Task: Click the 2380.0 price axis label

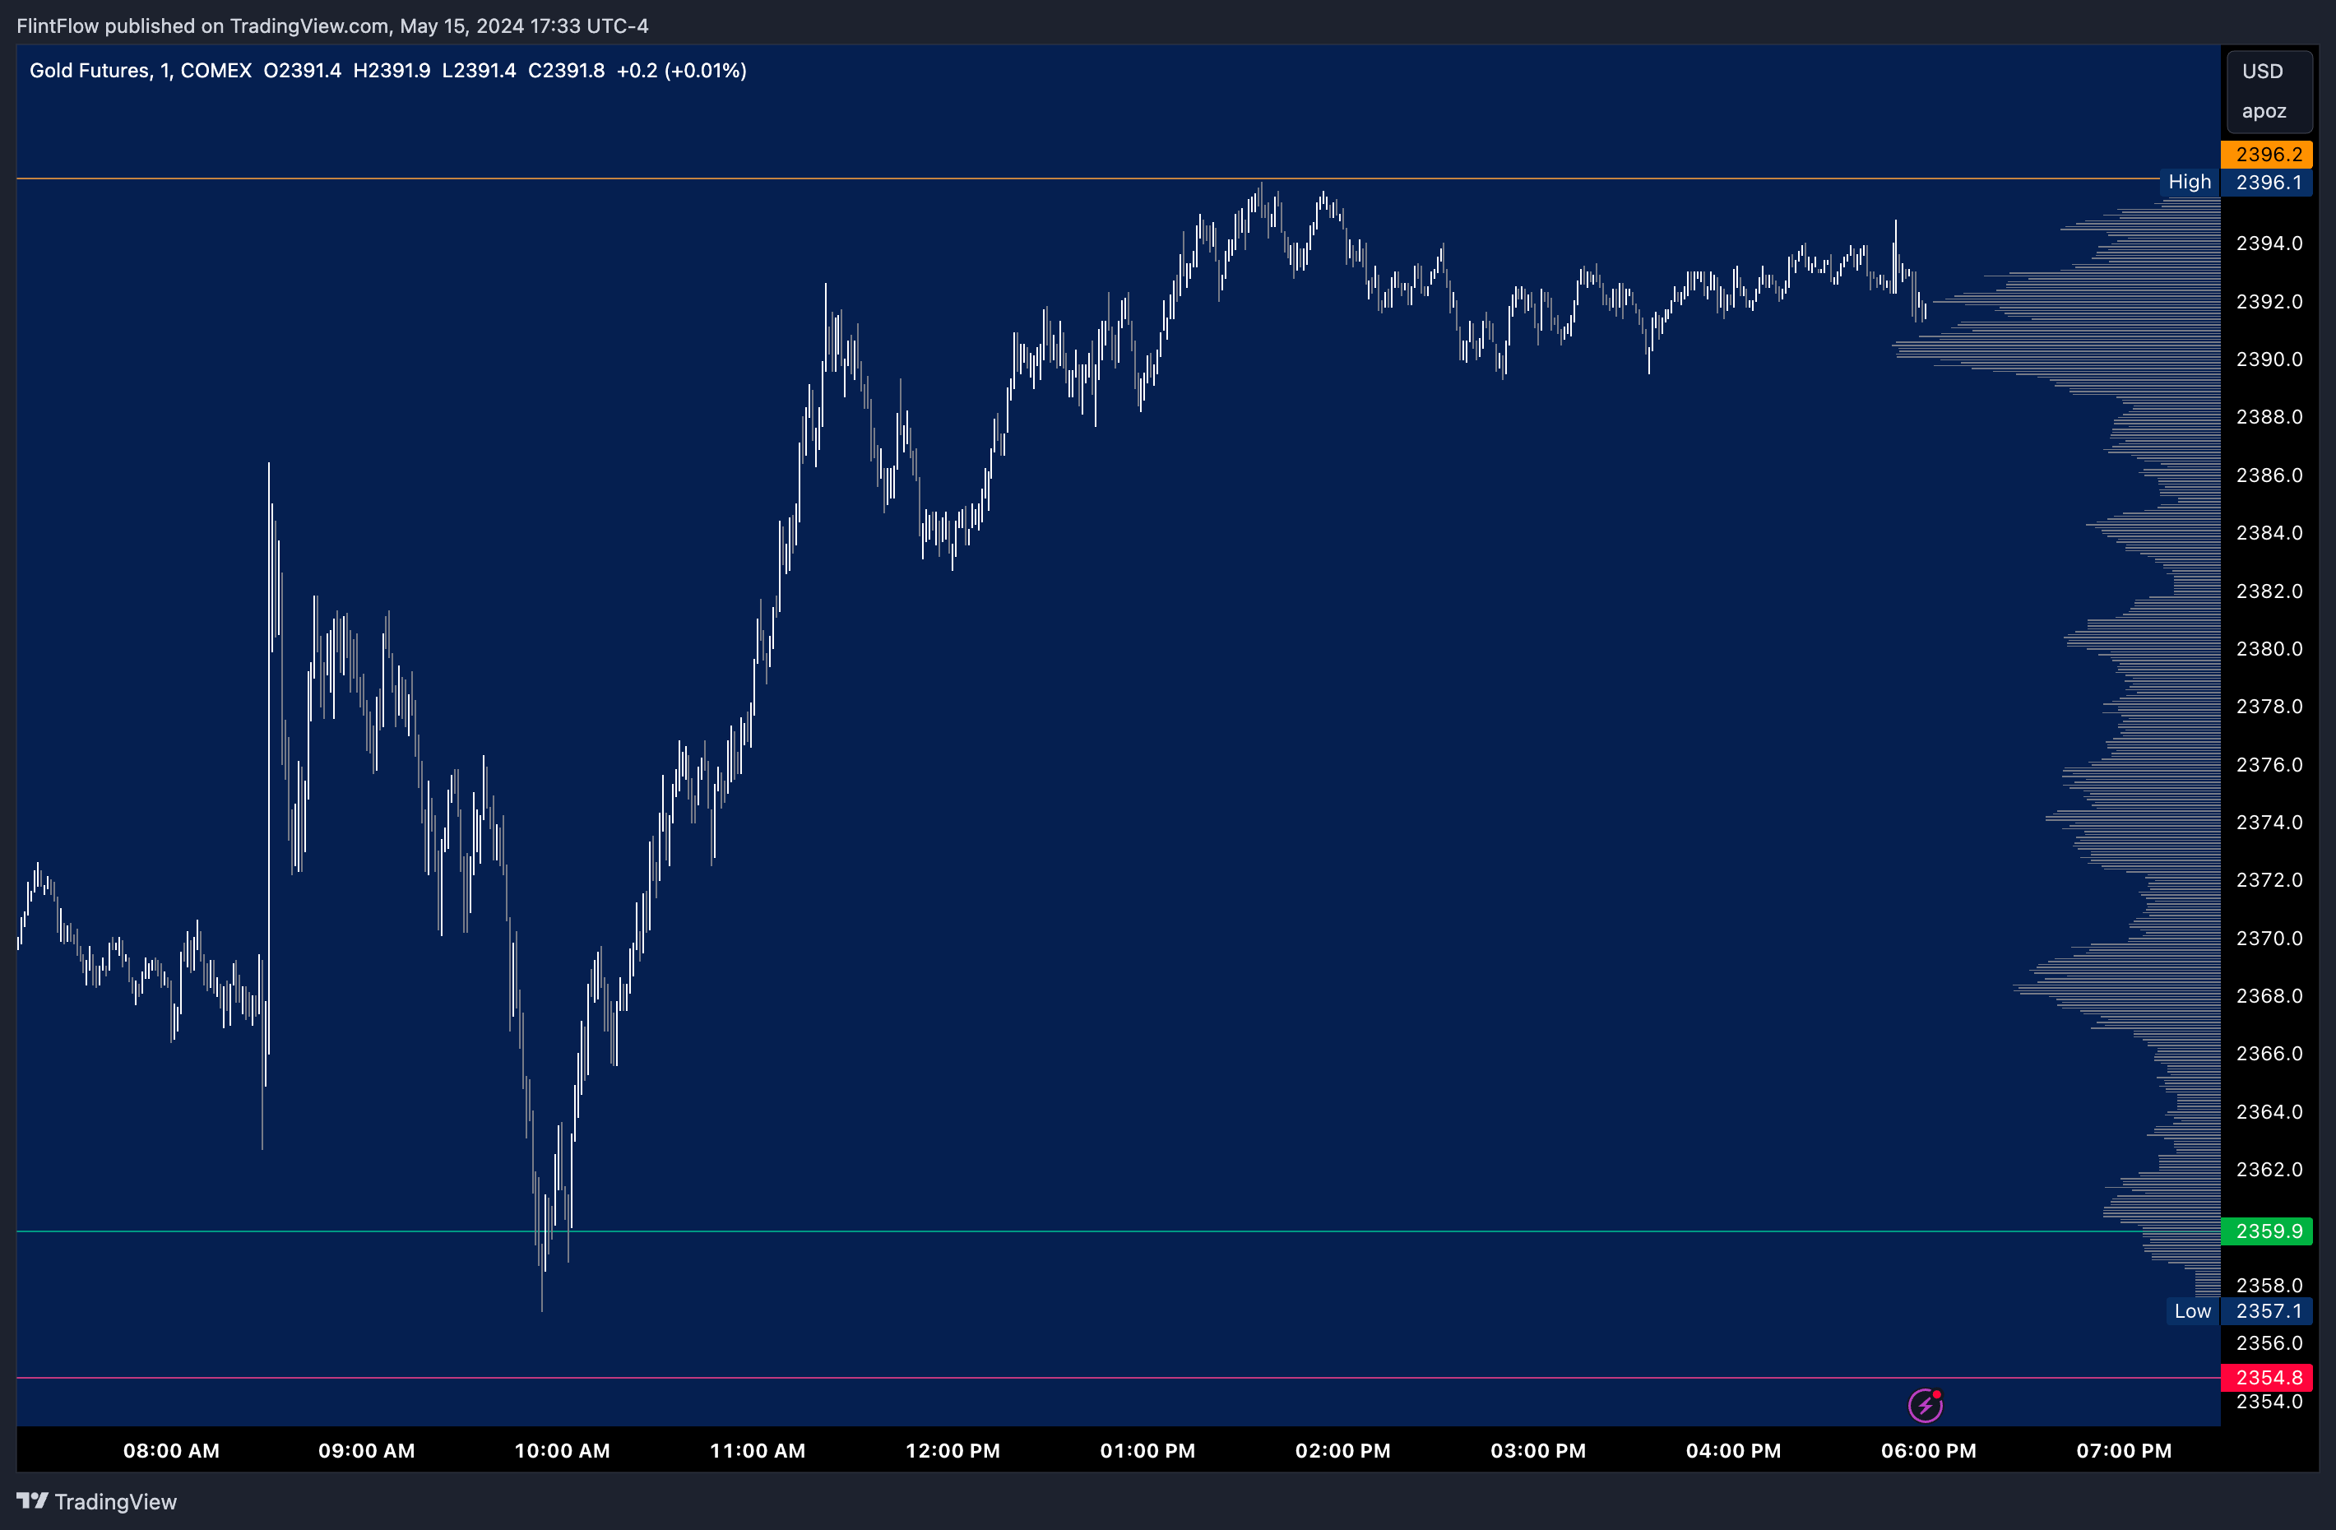Action: click(x=2269, y=649)
